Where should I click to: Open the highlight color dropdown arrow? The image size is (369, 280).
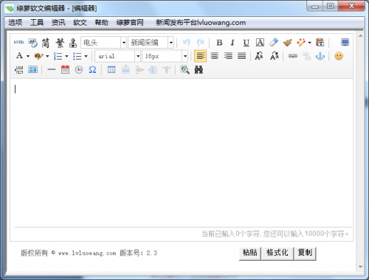click(x=47, y=56)
